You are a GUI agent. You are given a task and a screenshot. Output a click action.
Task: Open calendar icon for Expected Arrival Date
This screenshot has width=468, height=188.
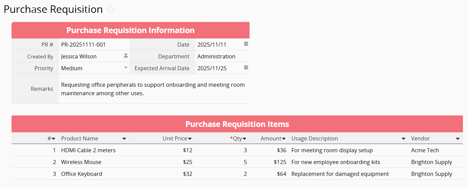coord(246,68)
